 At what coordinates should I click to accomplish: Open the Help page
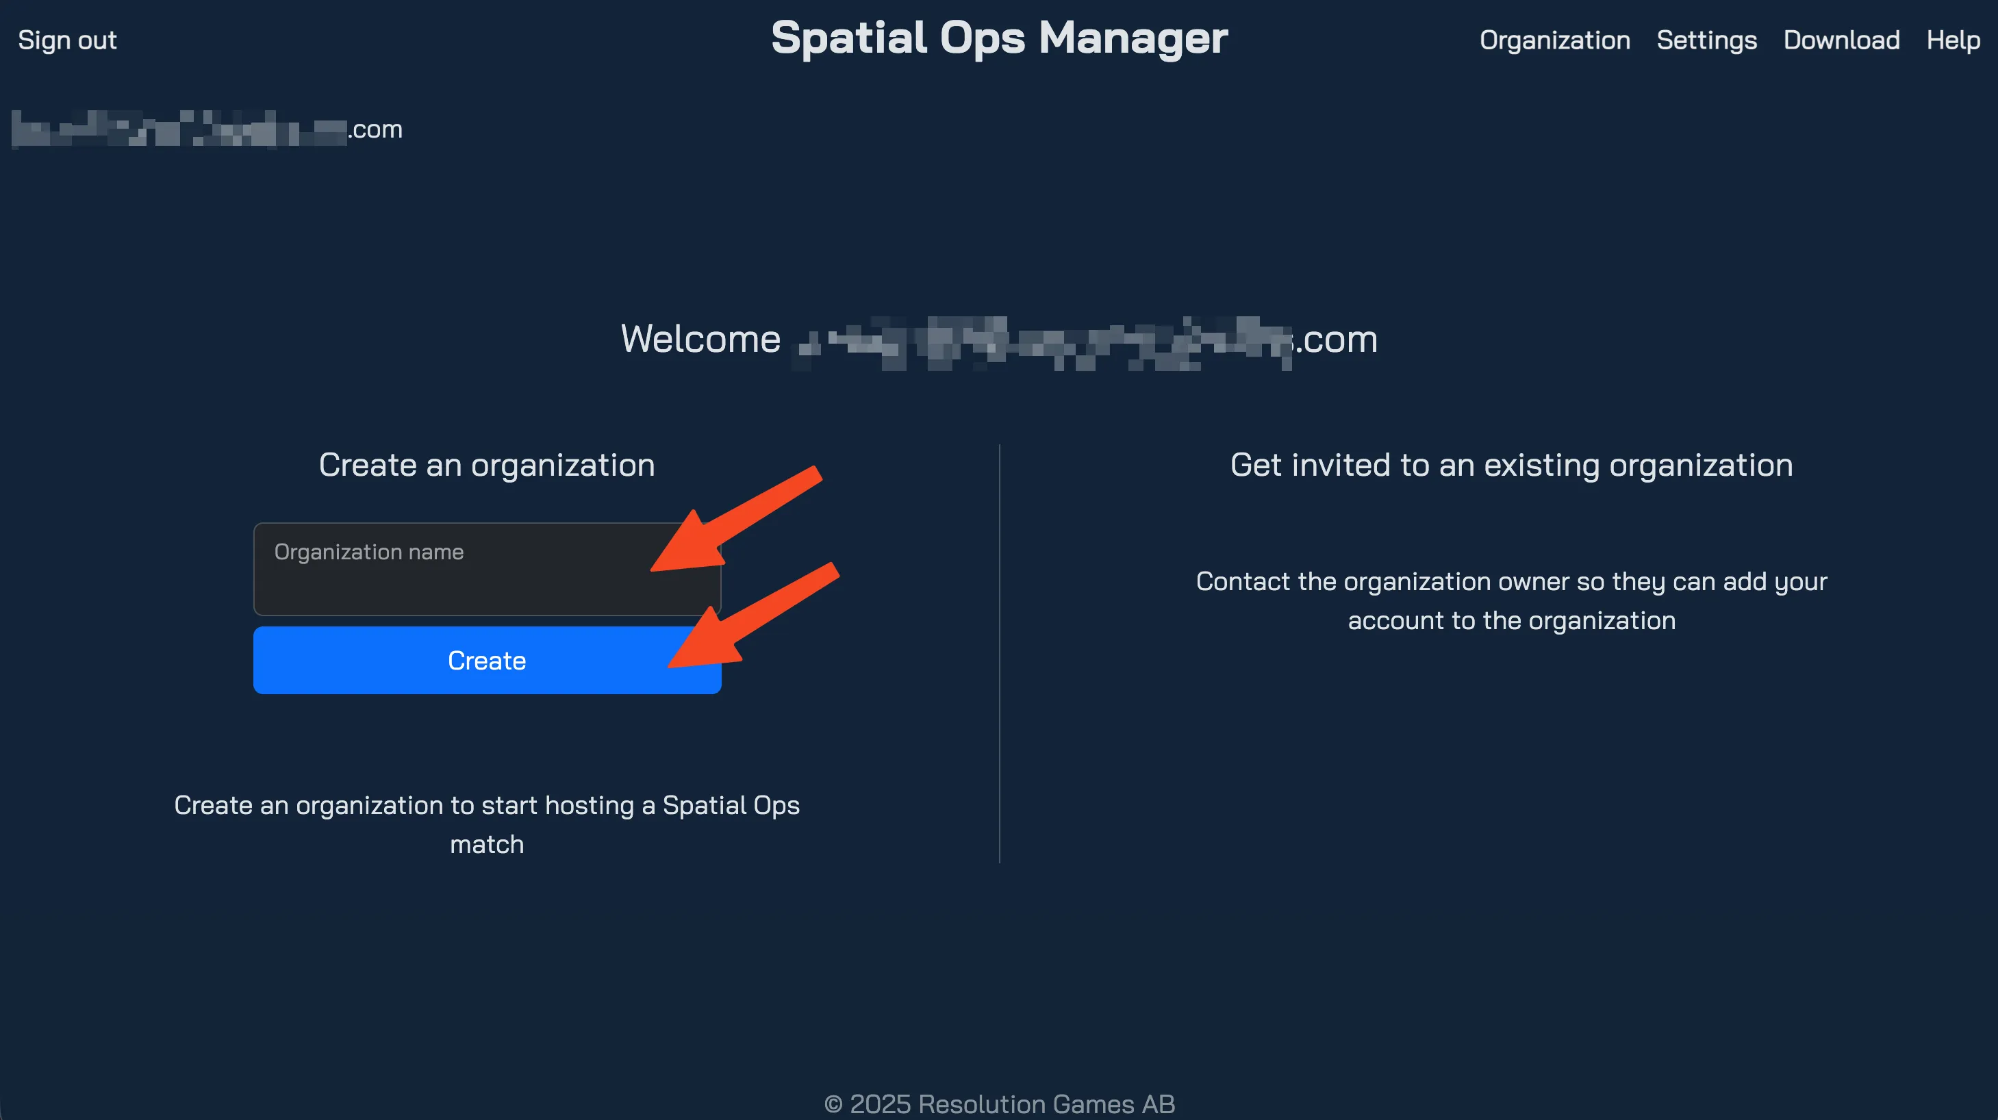point(1953,40)
